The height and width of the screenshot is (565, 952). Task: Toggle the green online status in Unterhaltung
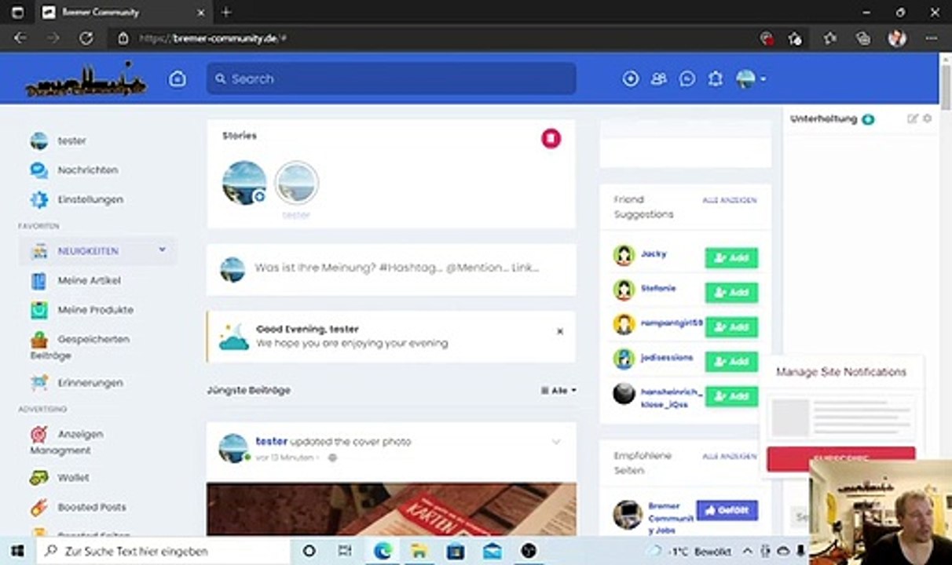[x=867, y=119]
